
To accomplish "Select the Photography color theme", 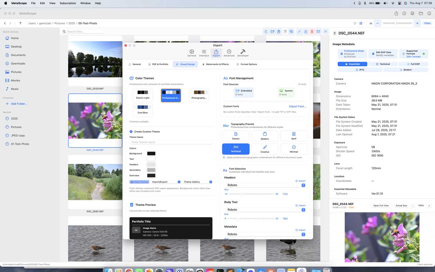I will pos(199,95).
